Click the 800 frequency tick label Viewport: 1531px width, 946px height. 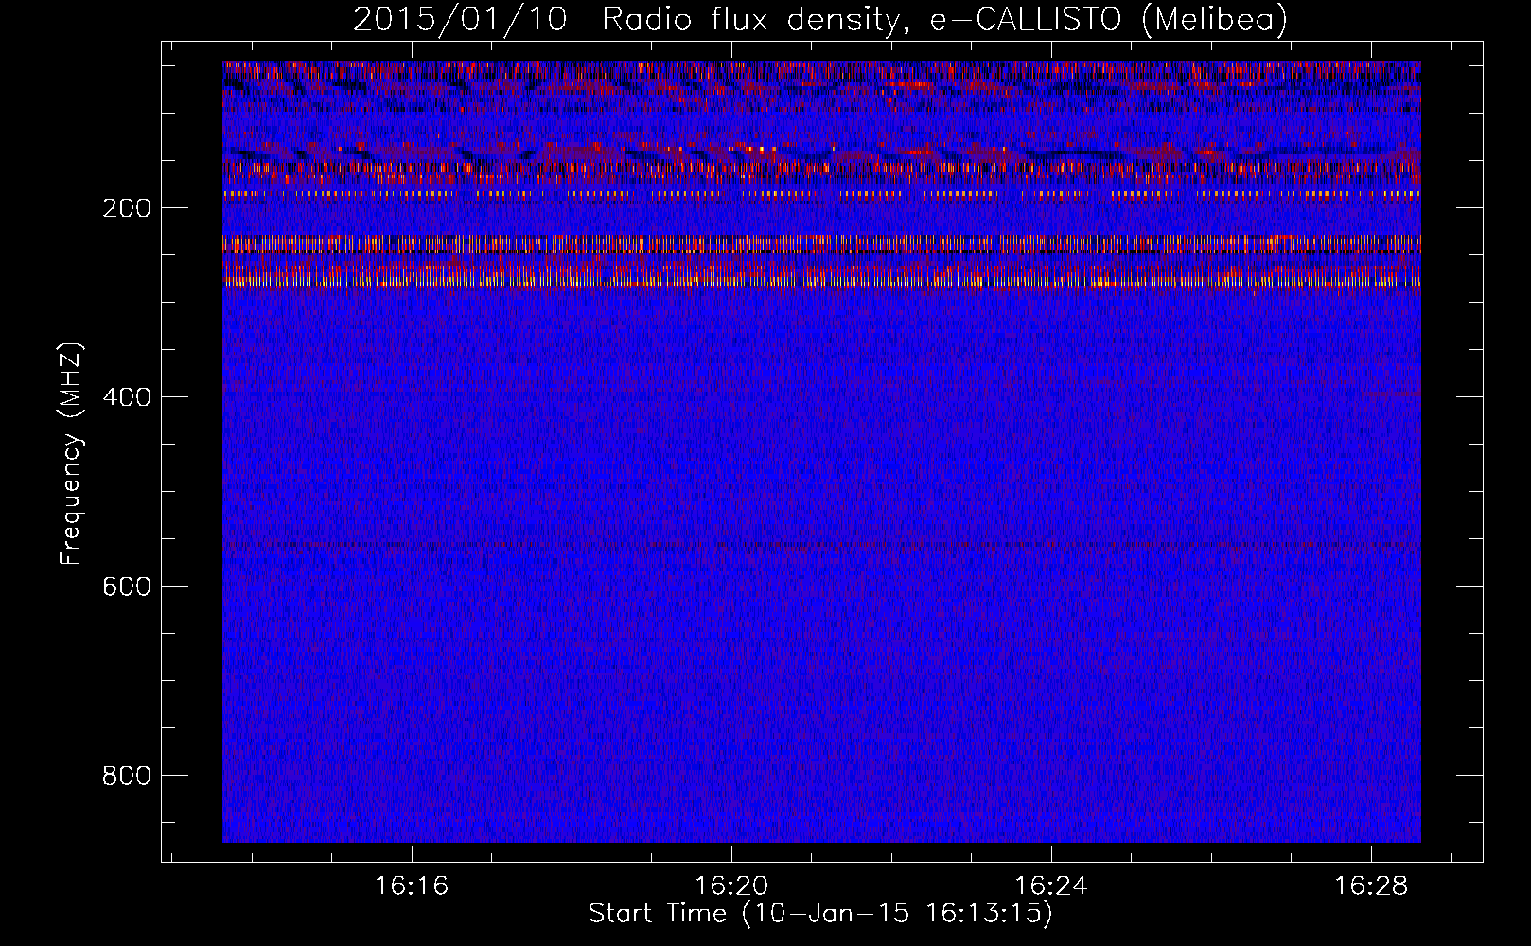point(127,776)
